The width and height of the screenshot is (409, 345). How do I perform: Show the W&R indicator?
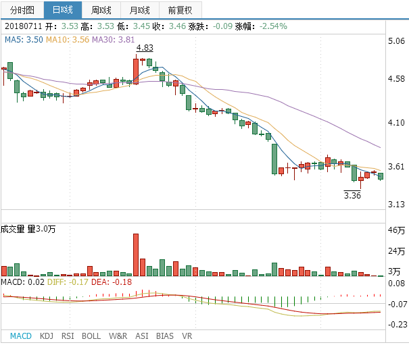(118, 336)
